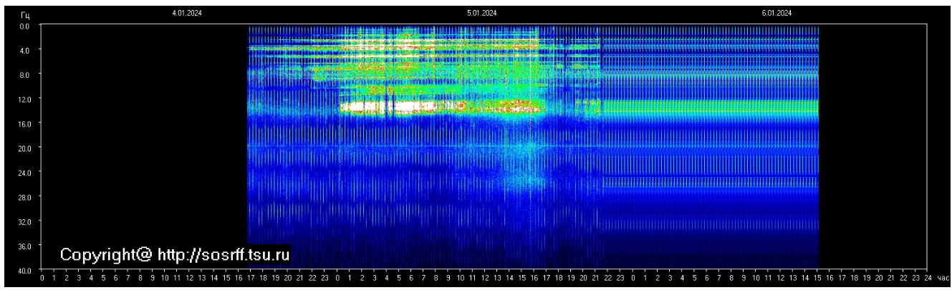
Task: Click the 28.0 frequency axis label
Action: coord(24,196)
